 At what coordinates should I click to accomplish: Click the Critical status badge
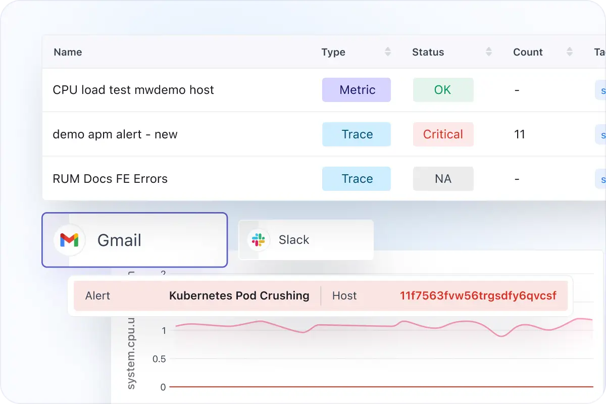tap(443, 134)
